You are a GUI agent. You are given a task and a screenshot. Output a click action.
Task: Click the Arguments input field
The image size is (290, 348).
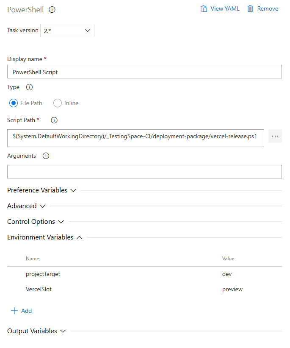click(144, 172)
